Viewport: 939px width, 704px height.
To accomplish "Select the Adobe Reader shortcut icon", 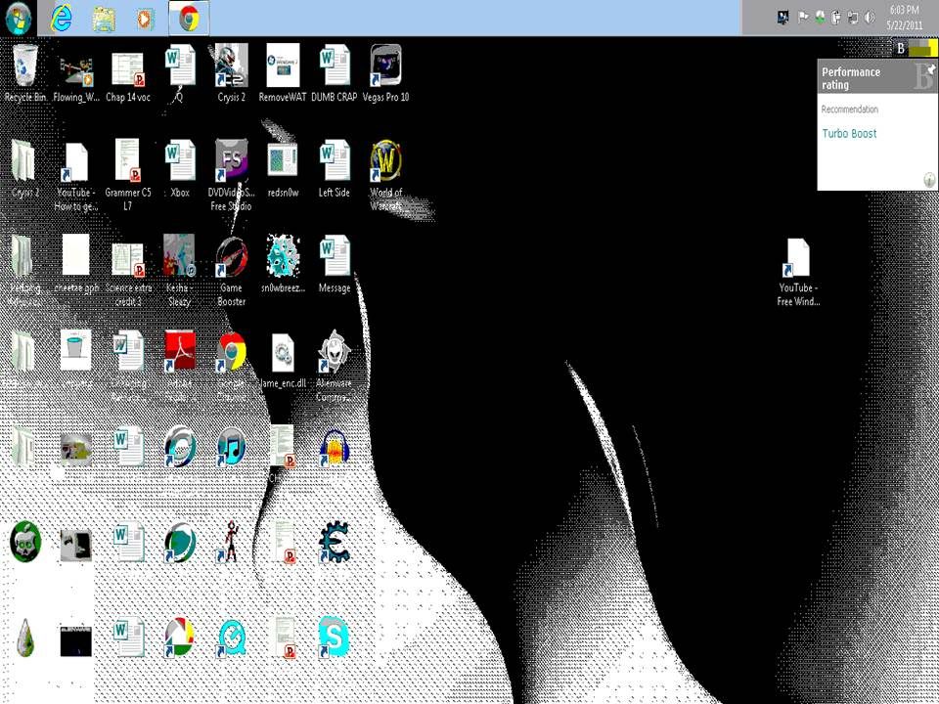I will pyautogui.click(x=180, y=352).
